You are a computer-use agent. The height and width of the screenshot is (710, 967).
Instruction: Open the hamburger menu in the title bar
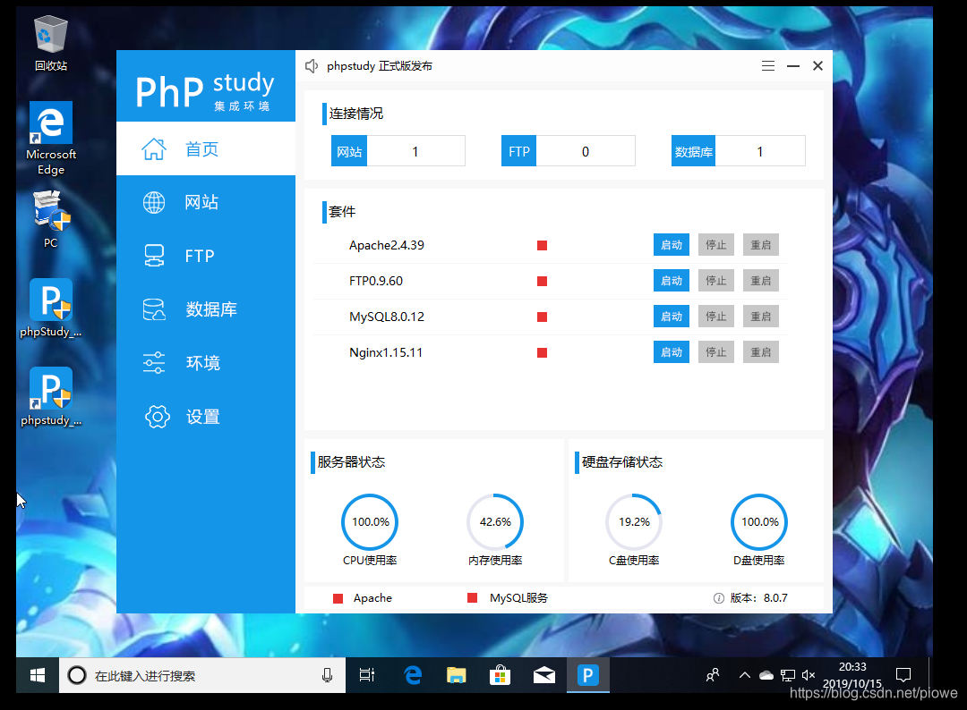(767, 65)
